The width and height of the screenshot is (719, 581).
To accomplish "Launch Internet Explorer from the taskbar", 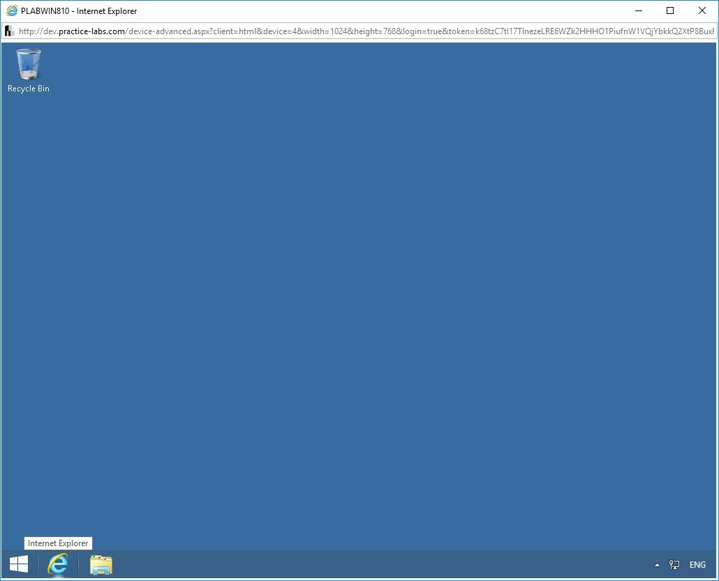I will 59,564.
